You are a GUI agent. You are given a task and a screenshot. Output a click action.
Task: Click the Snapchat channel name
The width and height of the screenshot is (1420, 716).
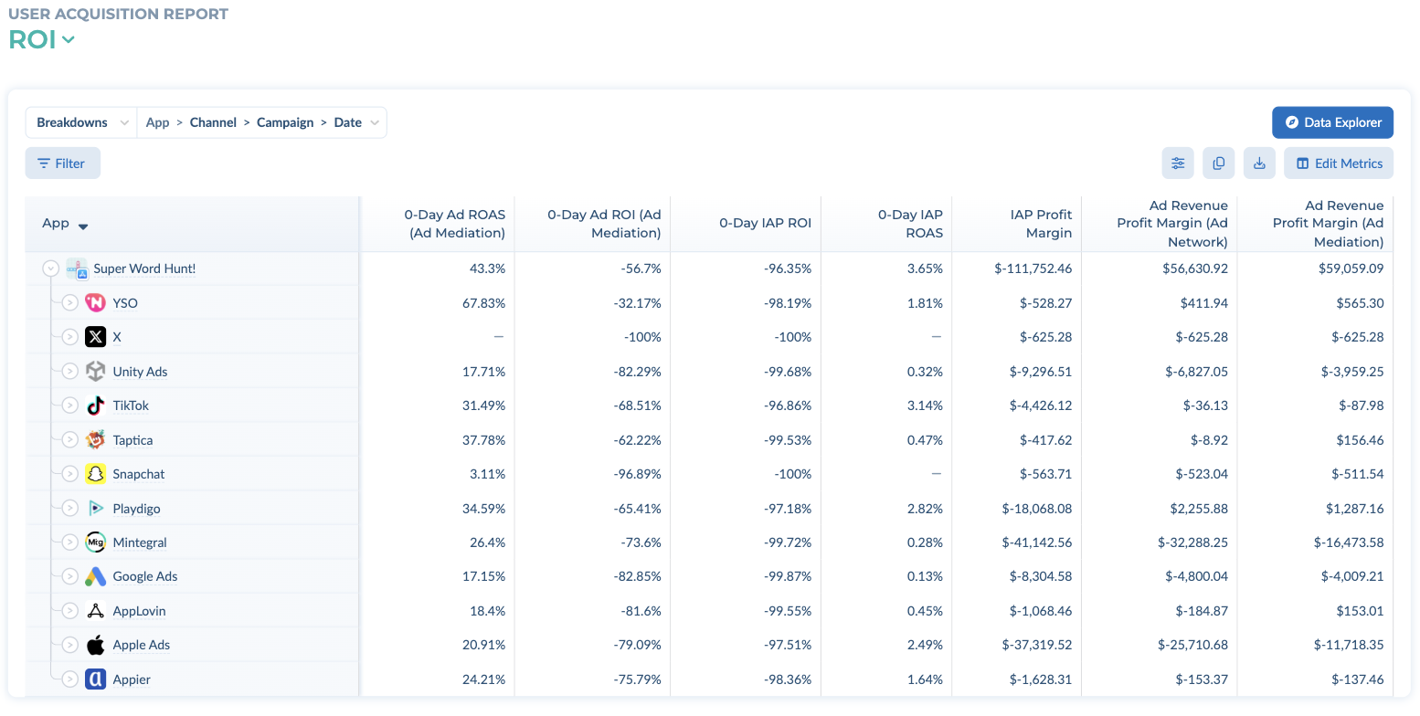pyautogui.click(x=139, y=474)
